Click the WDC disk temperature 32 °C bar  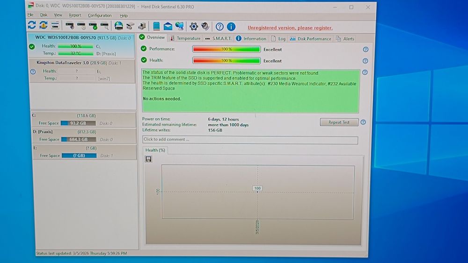coord(76,53)
